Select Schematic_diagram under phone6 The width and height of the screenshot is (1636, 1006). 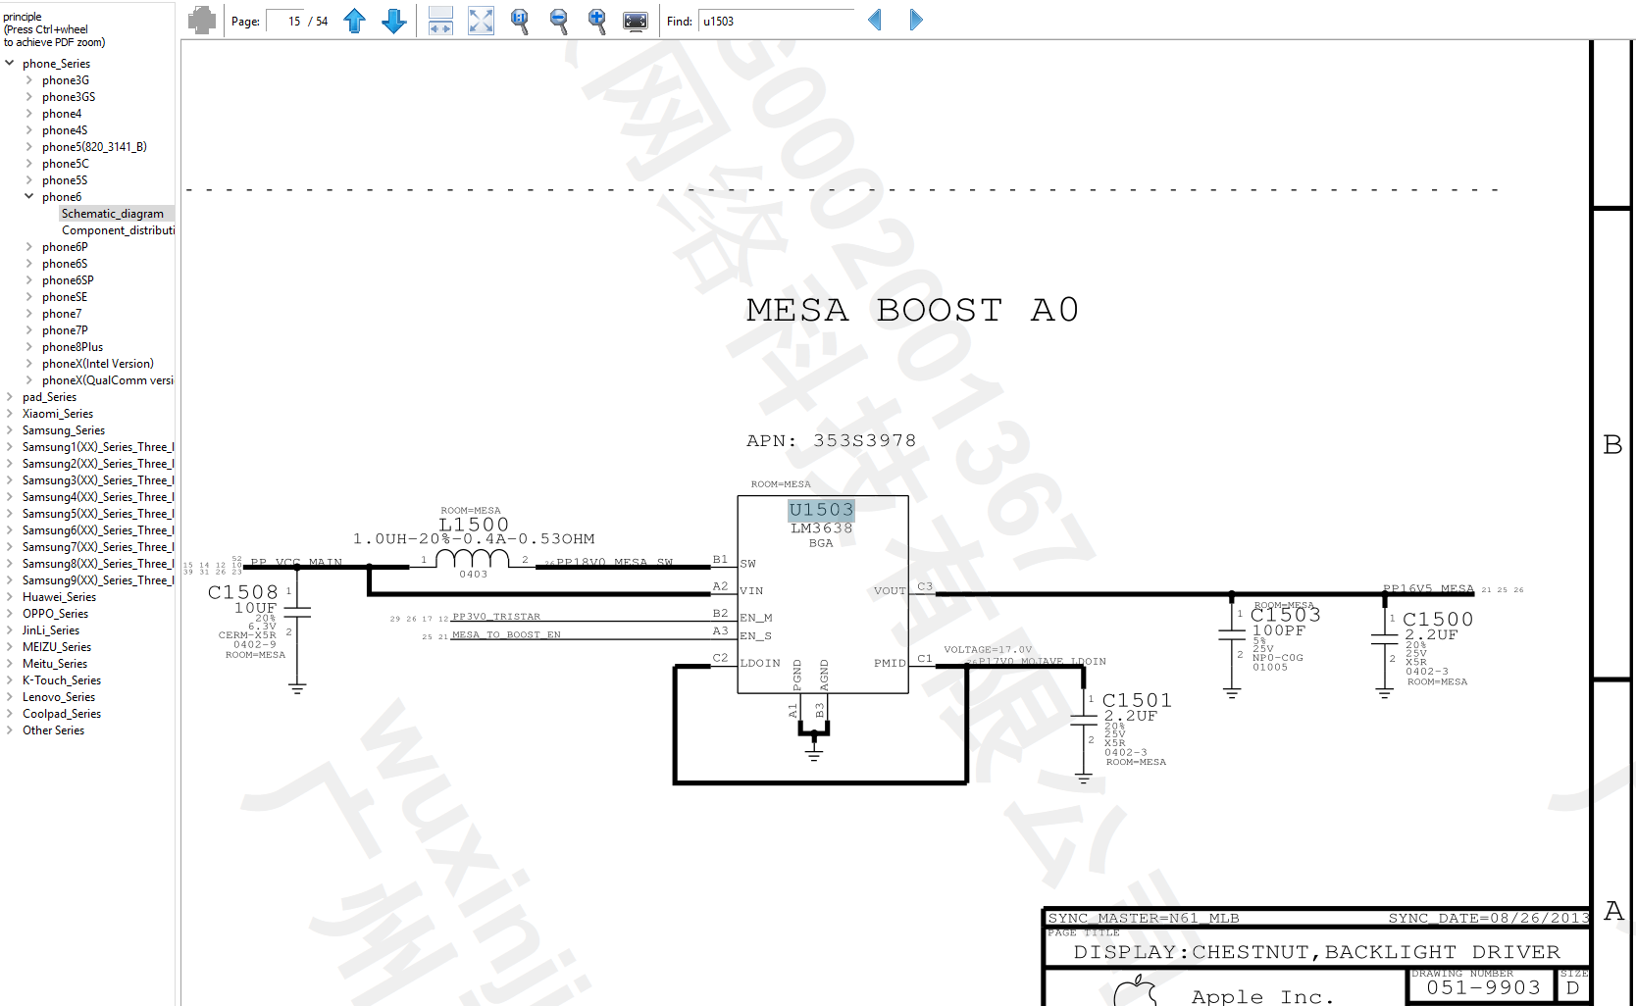tap(113, 214)
